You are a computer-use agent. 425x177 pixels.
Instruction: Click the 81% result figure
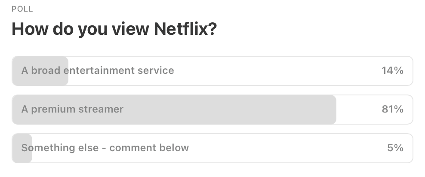pos(392,110)
